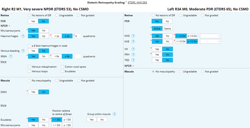Screen dimensions: 250x128
Task: Open the ETDRS, NHS DES grading link
Action: point(137,2)
